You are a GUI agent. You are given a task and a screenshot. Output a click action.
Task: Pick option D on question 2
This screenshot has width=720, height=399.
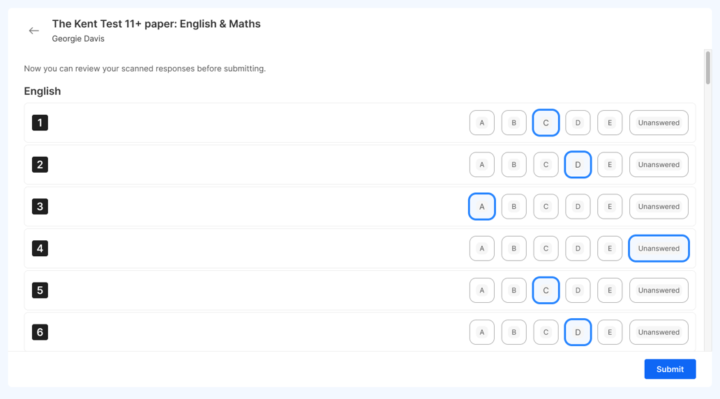click(x=578, y=165)
